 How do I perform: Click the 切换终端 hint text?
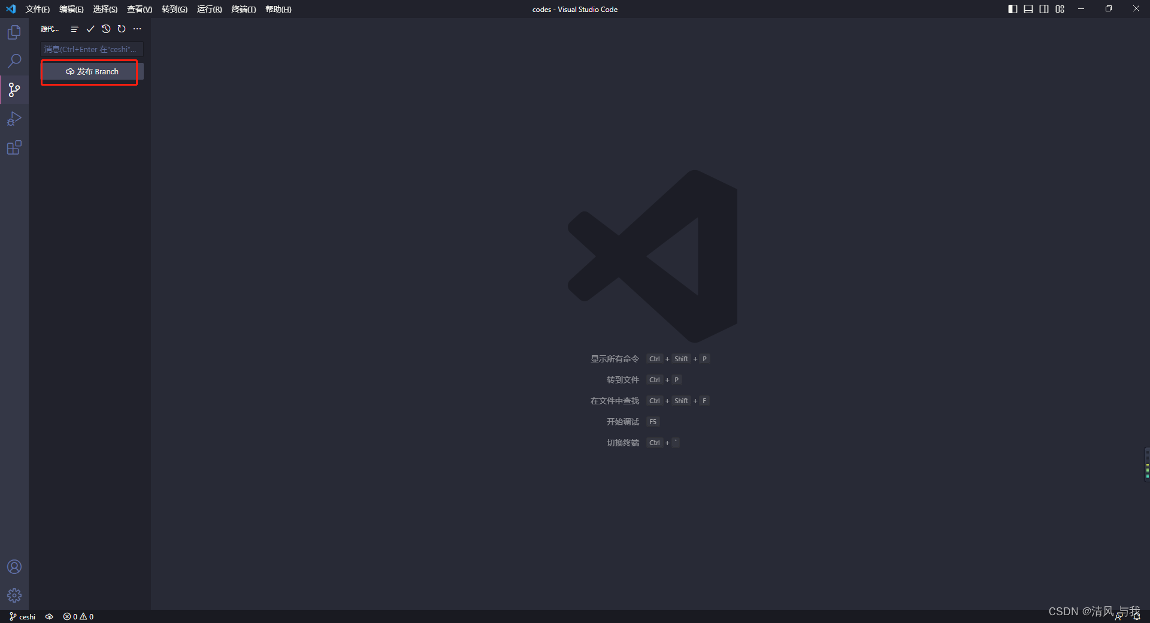coord(623,443)
